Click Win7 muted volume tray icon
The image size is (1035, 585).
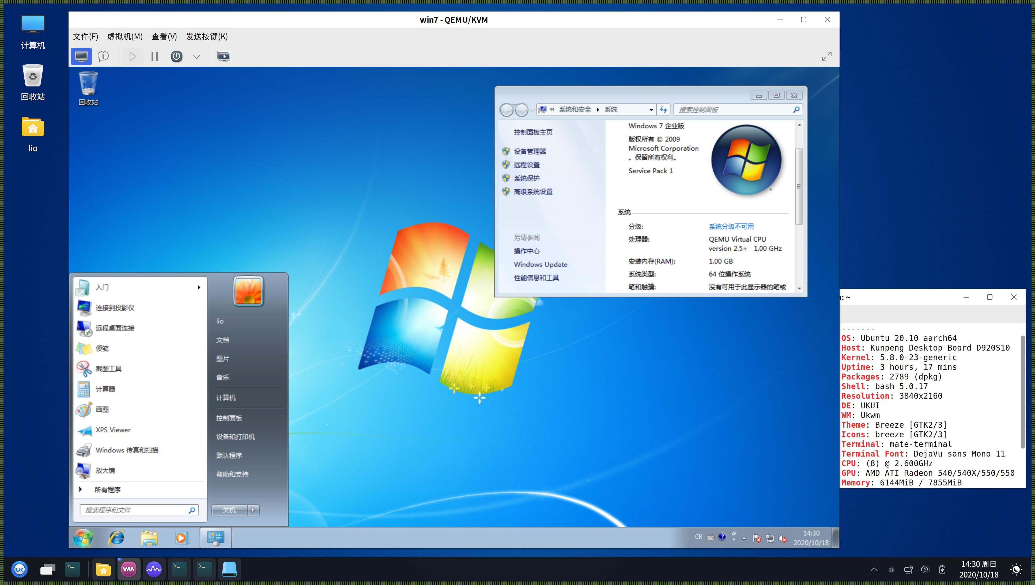(783, 538)
